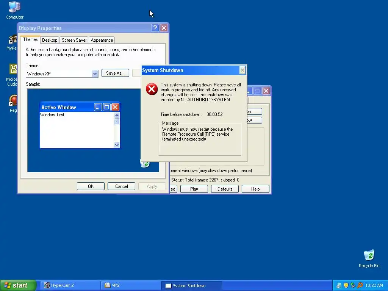This screenshot has width=388, height=291.
Task: Click the sample Active Window maximize icon
Action: coord(106,107)
